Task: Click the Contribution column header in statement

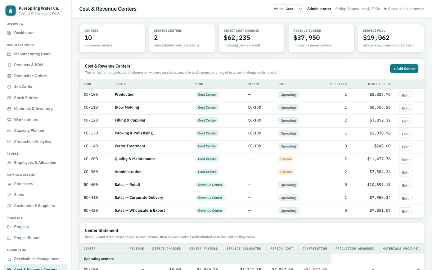Action: [x=315, y=249]
